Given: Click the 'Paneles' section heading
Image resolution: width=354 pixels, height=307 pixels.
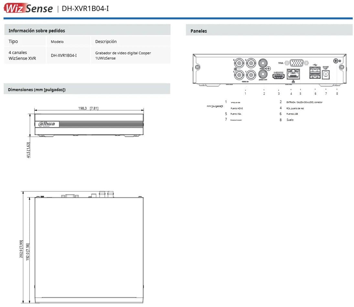Looking at the screenshot, I should [x=199, y=31].
